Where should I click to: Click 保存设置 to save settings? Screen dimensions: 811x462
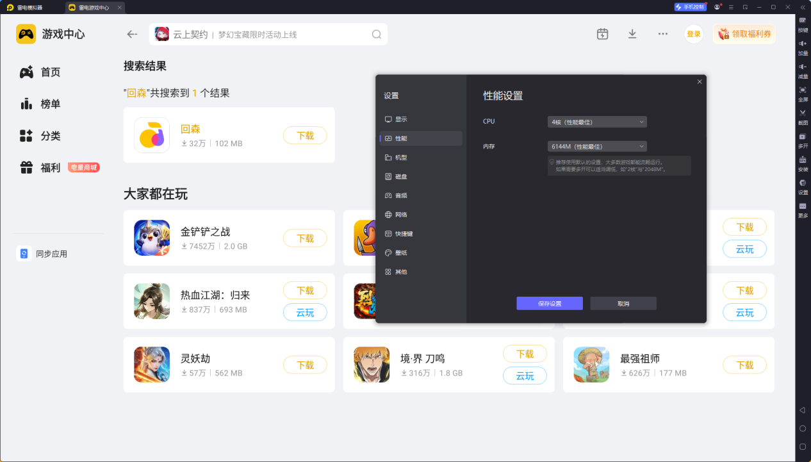click(x=550, y=303)
